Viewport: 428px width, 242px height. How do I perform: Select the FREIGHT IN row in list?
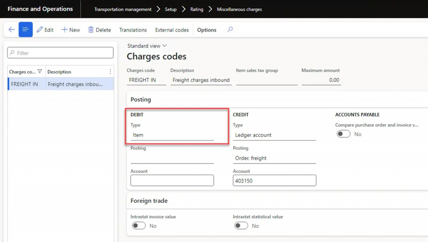pos(61,84)
